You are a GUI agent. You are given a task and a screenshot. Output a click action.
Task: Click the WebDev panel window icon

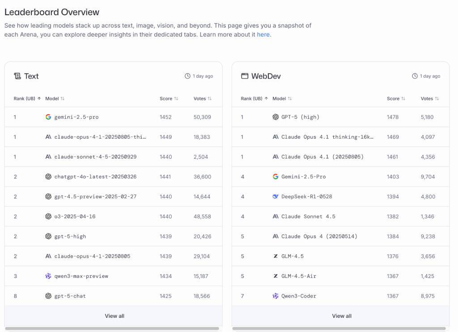coord(245,76)
